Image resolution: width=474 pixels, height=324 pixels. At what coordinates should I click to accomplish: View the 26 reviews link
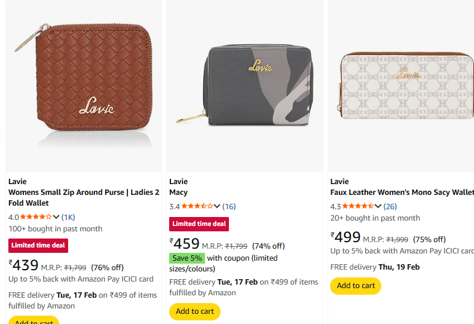point(390,206)
